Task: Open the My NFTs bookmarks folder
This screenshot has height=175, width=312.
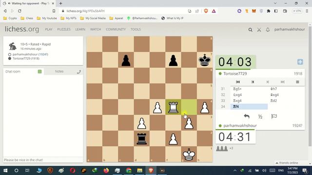Action: tap(68, 18)
